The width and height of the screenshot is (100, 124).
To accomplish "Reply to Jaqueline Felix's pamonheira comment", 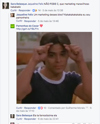I will click(30, 21).
